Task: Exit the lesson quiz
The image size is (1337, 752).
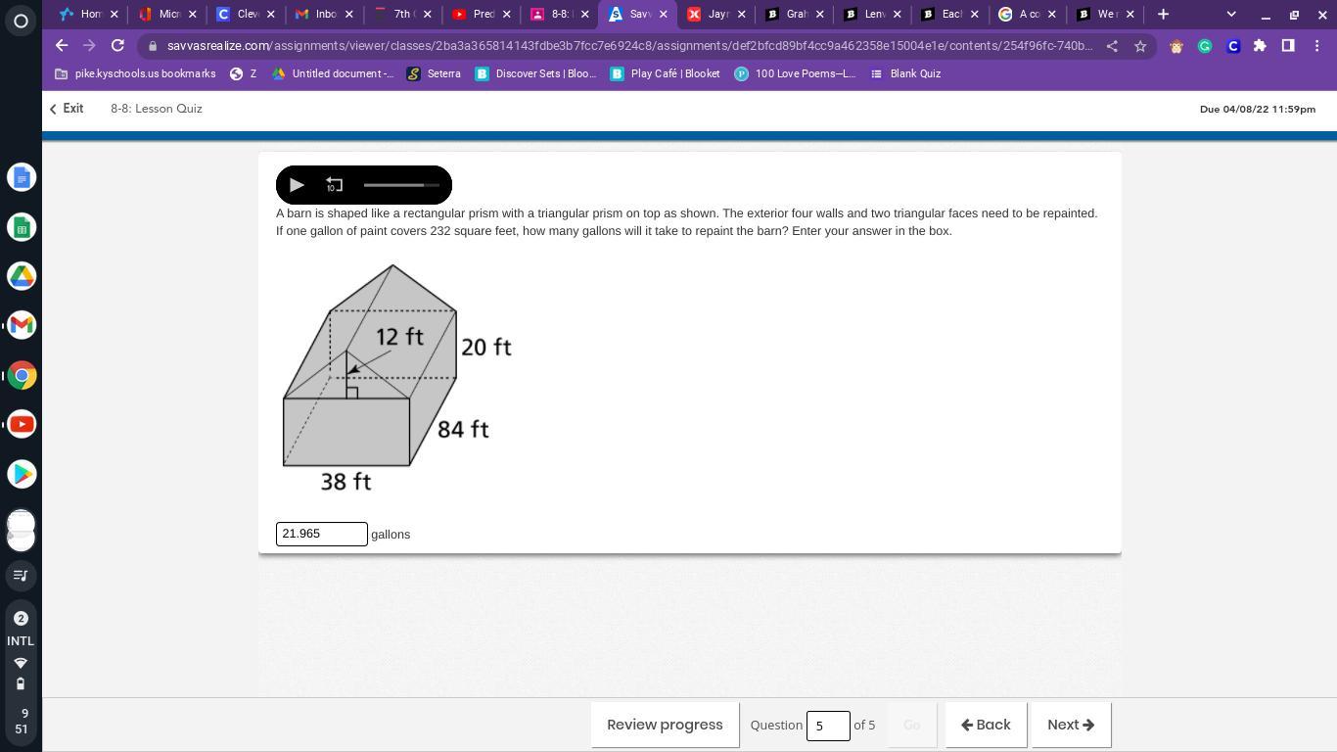Action: 67,109
